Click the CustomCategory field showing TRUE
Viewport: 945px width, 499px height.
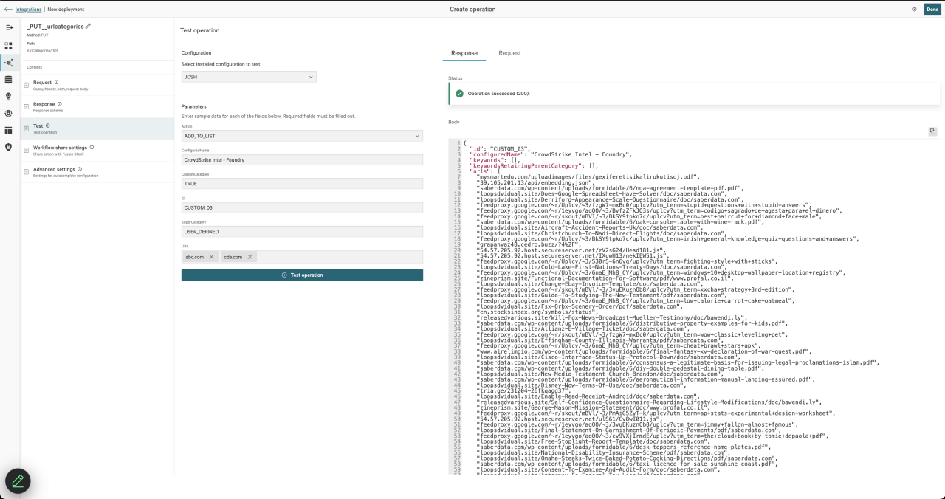pyautogui.click(x=302, y=183)
